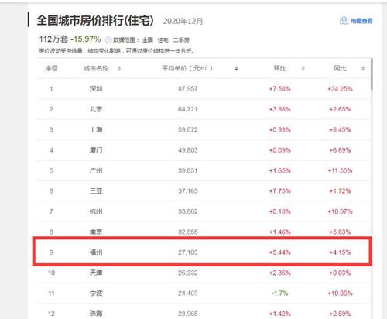The height and width of the screenshot is (319, 387).
Task: Click the 同比 header label
Action: pos(340,68)
